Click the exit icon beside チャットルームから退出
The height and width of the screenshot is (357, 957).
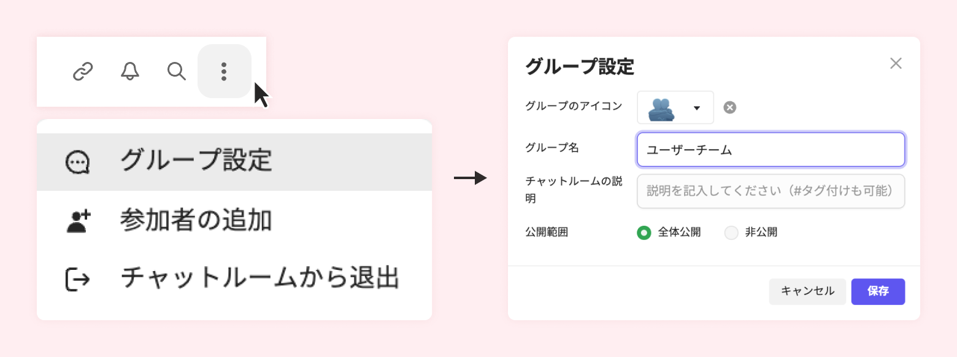tap(78, 279)
